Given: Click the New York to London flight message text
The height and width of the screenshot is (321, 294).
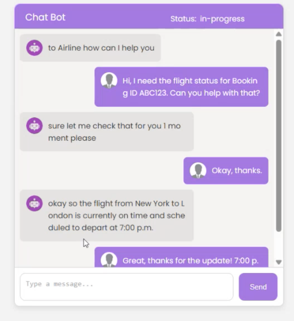Looking at the screenshot, I should coord(116,215).
